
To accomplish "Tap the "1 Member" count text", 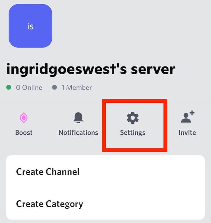I will coord(77,88).
